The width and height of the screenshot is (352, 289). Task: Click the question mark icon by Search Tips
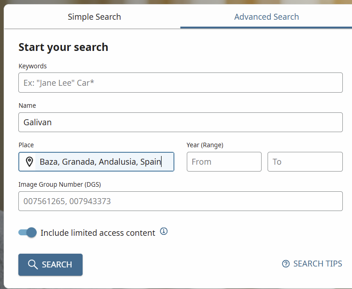tap(286, 264)
